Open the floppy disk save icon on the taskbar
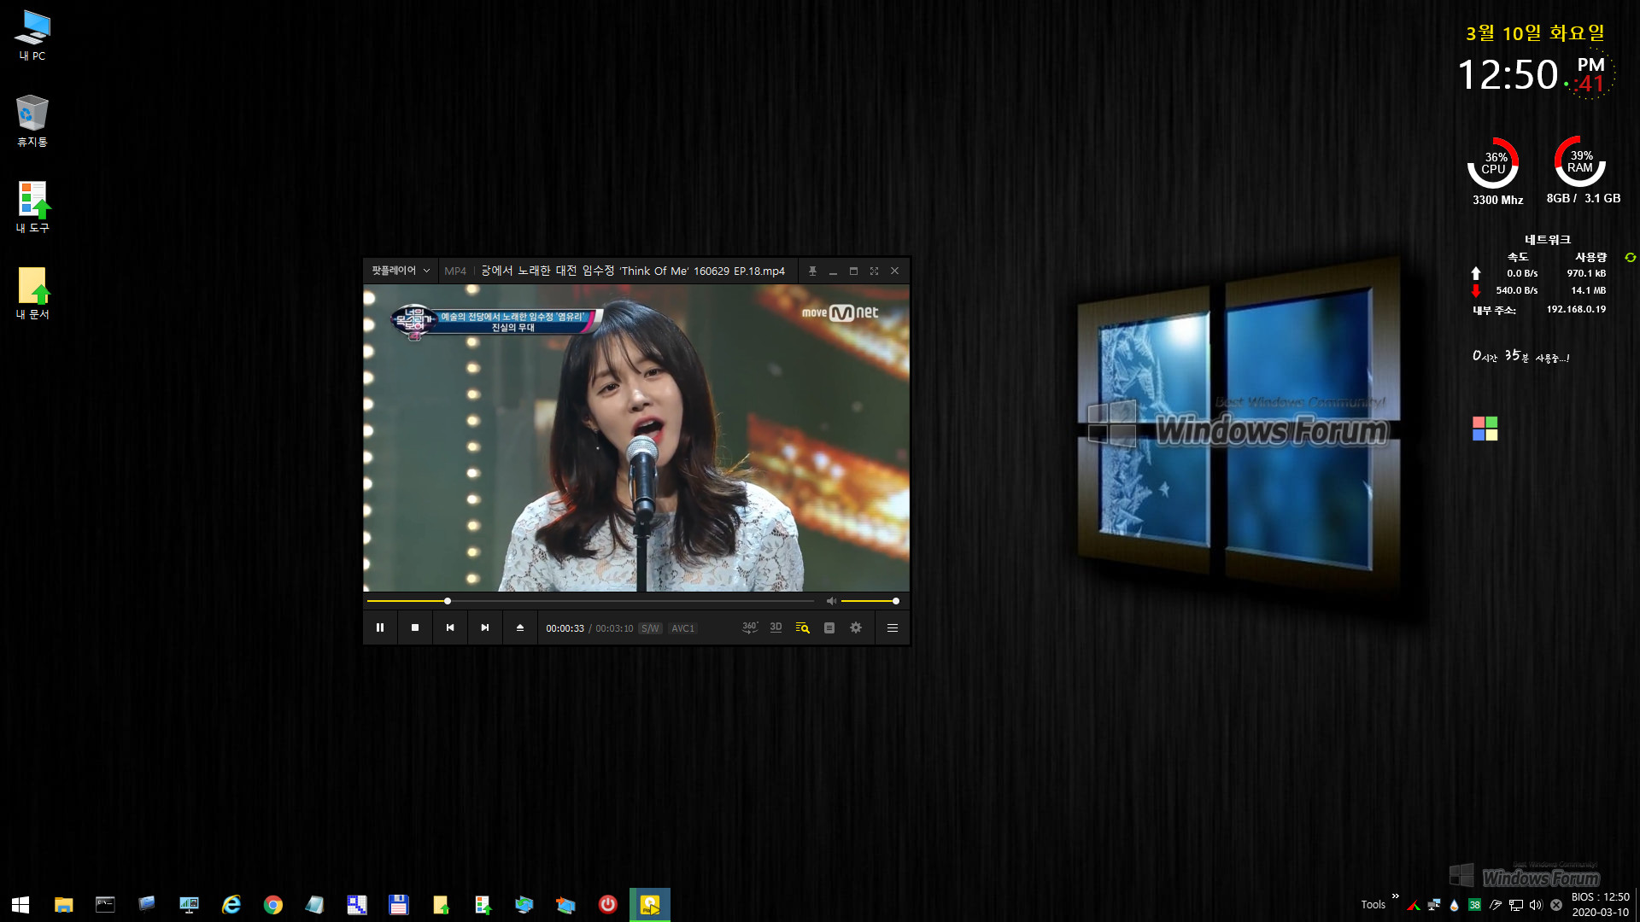Screen dimensions: 1640x922 click(x=398, y=905)
